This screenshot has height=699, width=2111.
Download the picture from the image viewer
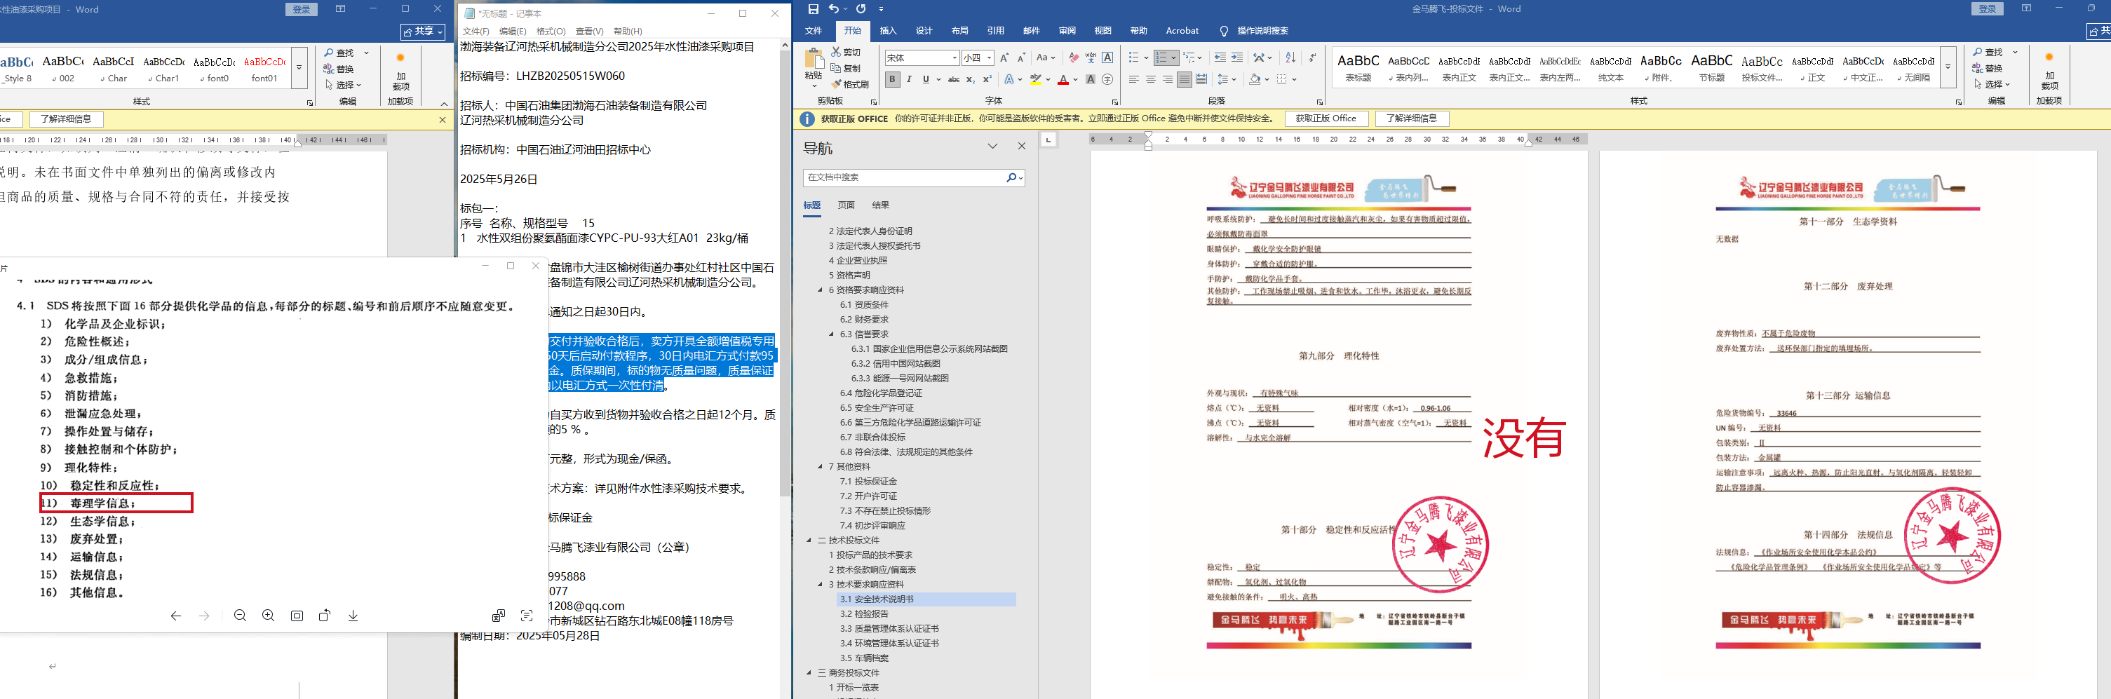pos(353,616)
